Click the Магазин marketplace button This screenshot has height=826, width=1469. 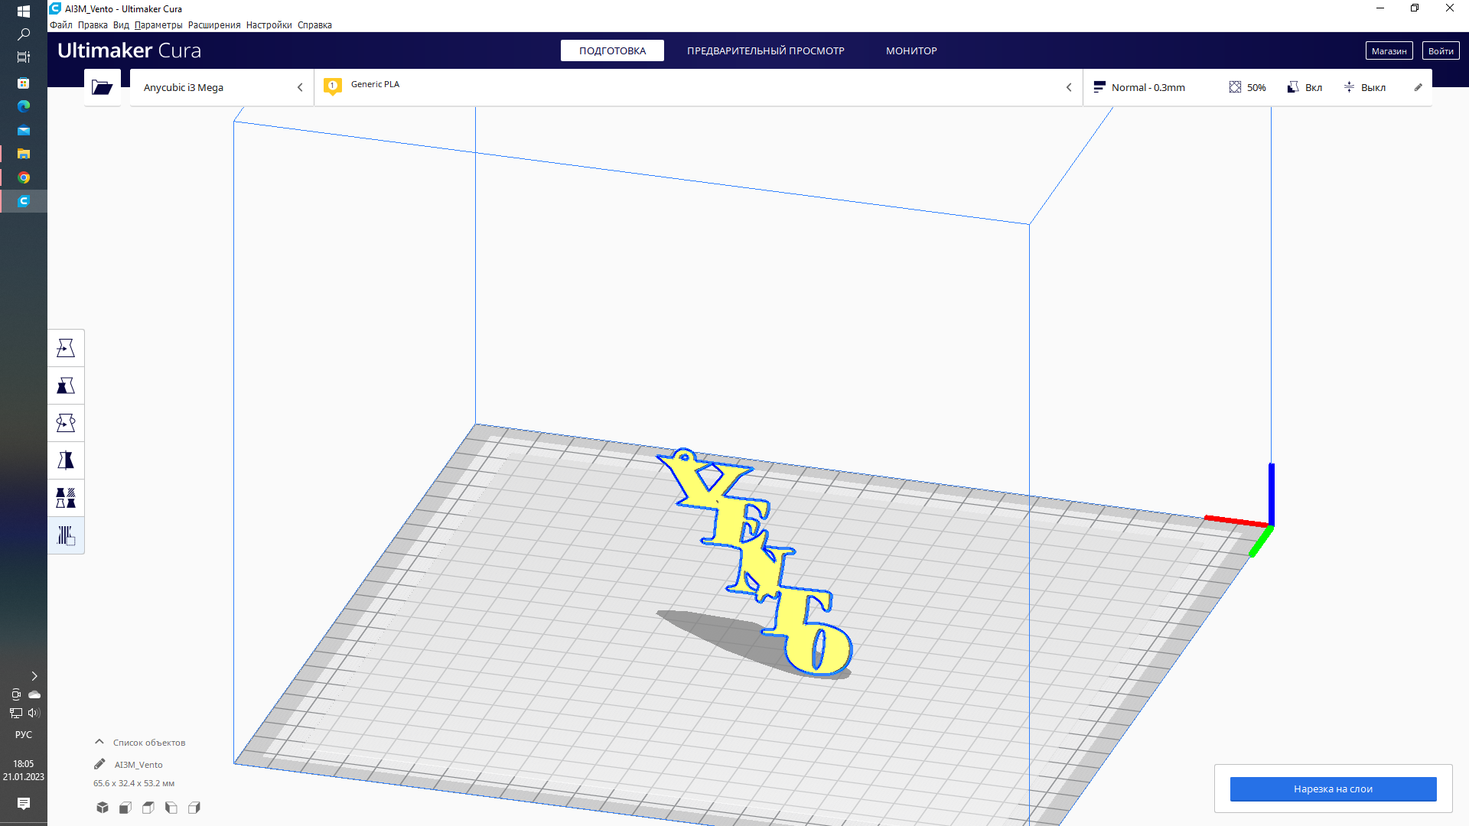click(1389, 50)
